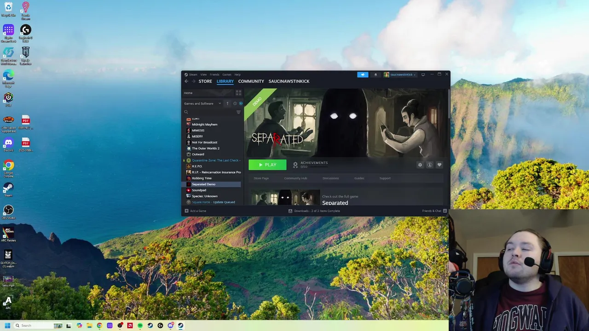Screen dimensions: 589x331
Task: Click the Add a Game plus icon
Action: (x=186, y=211)
